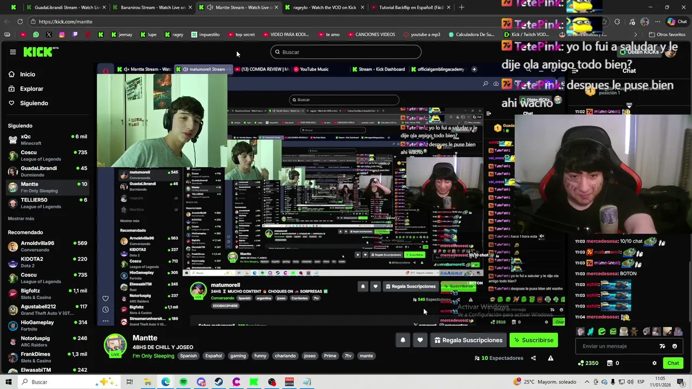
Task: Open KIDOTA2 recommended channel
Action: click(47, 261)
